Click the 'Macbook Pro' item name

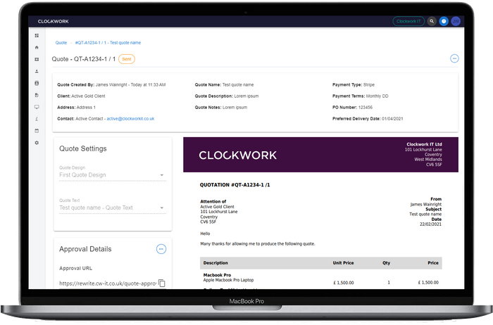(x=217, y=275)
